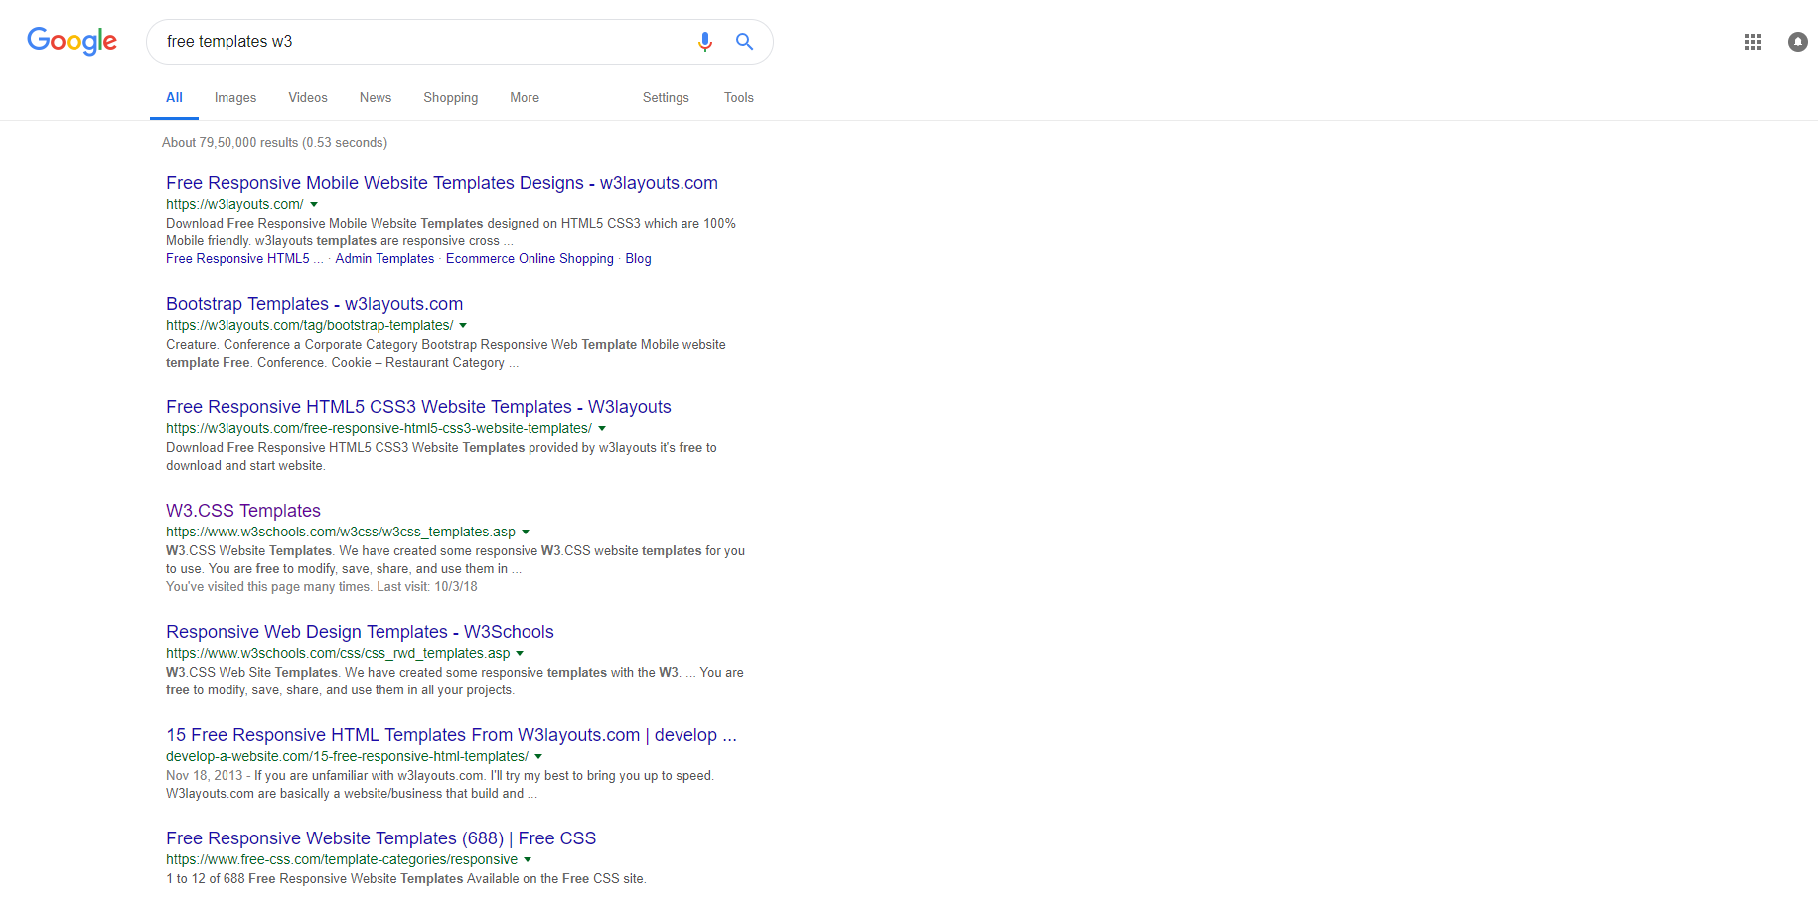
Task: Expand arrow beside free-responsive-html5-css3 URL
Action: click(x=602, y=429)
